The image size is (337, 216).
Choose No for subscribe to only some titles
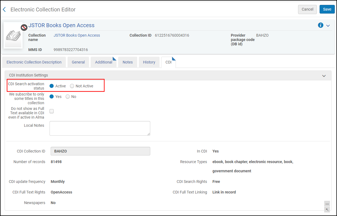pos(68,97)
